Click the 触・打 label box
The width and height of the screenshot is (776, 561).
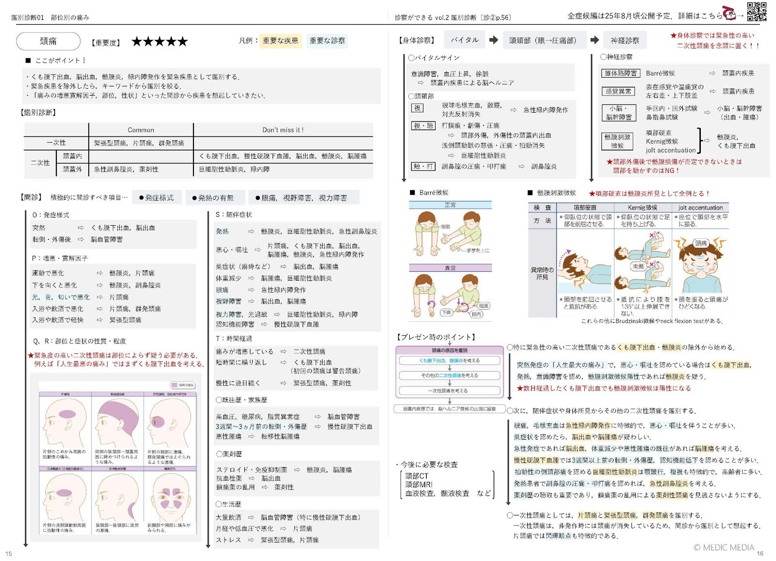[423, 166]
